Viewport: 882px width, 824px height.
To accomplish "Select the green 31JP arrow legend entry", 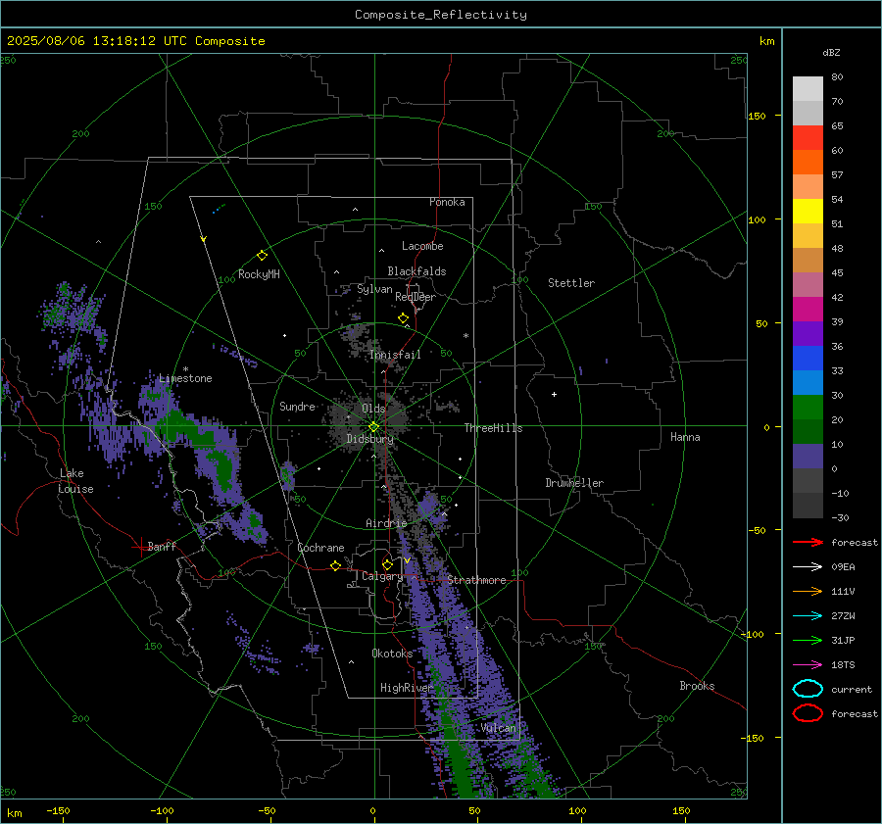I will [808, 640].
